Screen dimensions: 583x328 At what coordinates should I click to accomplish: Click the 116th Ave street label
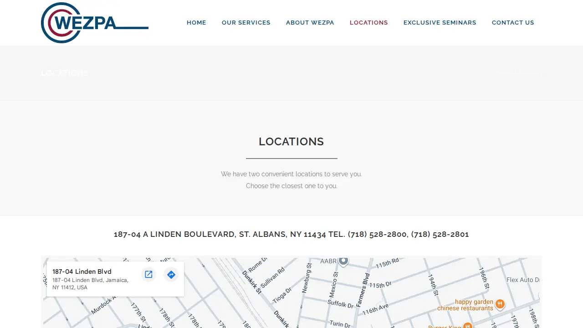pyautogui.click(x=376, y=310)
